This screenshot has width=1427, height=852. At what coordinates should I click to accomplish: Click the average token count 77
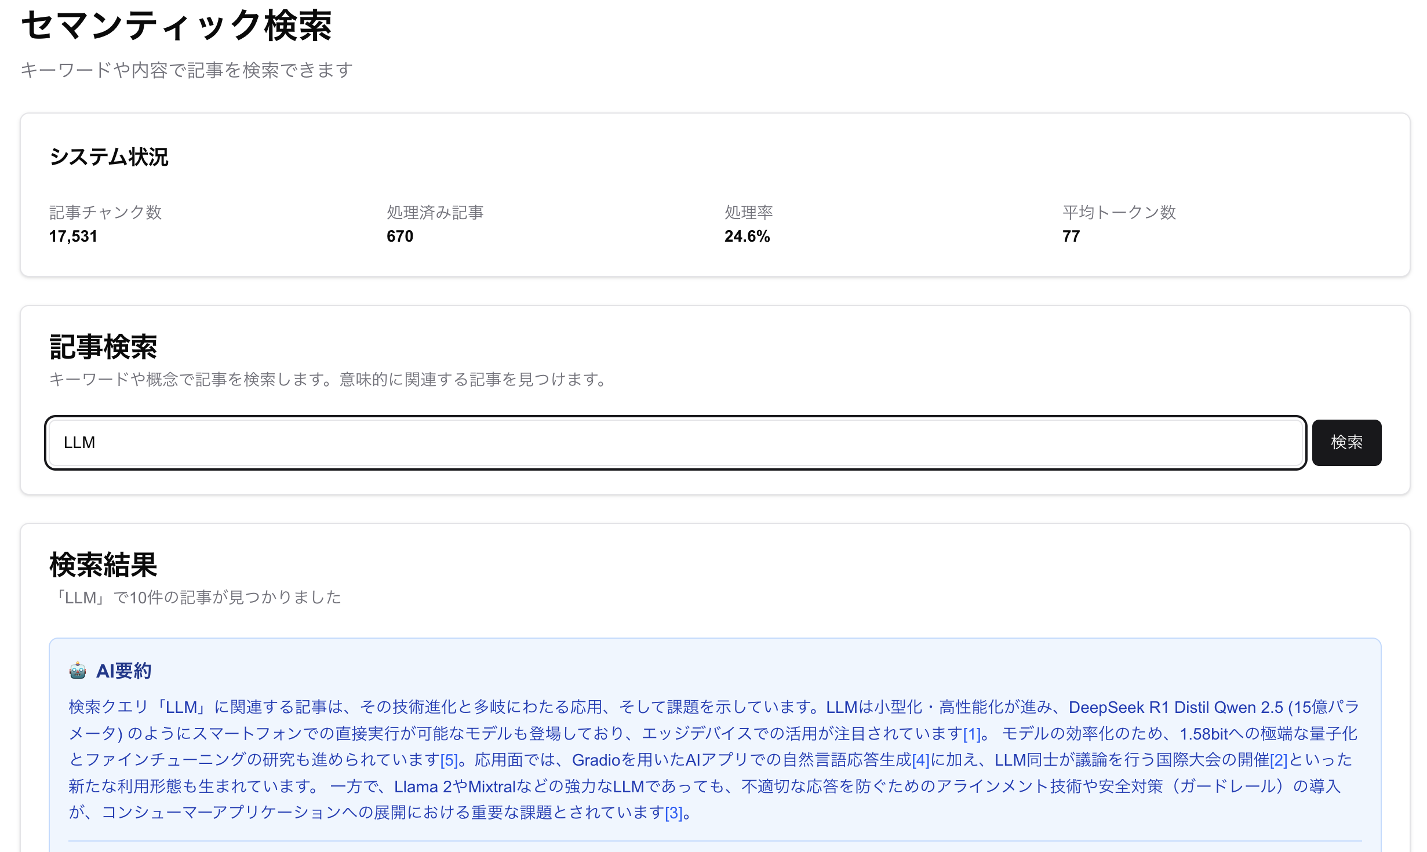(1071, 236)
